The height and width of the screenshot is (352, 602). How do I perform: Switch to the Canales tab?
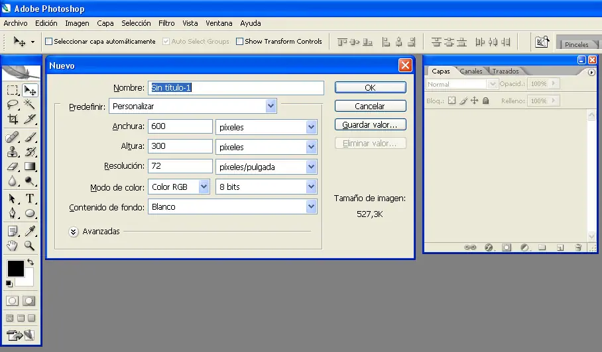point(471,71)
